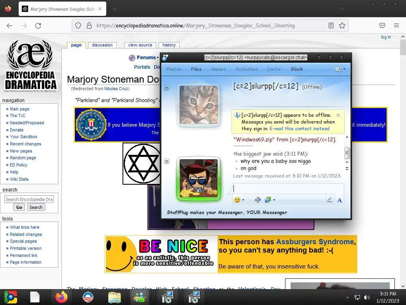Expand the arrow beside contact's cat picture
This screenshot has width=406, height=305.
click(167, 88)
